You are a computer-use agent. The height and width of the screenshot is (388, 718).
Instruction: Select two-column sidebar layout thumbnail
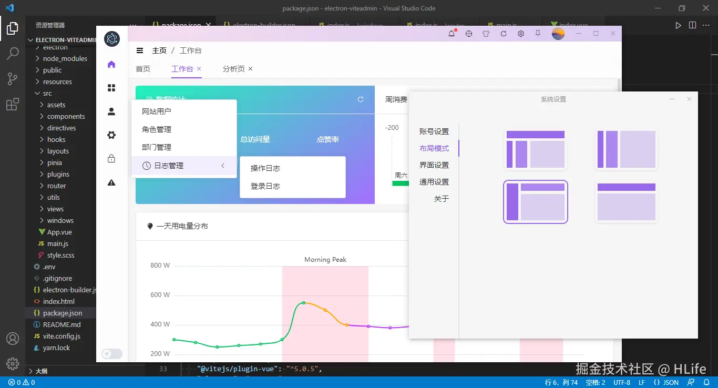pos(627,149)
